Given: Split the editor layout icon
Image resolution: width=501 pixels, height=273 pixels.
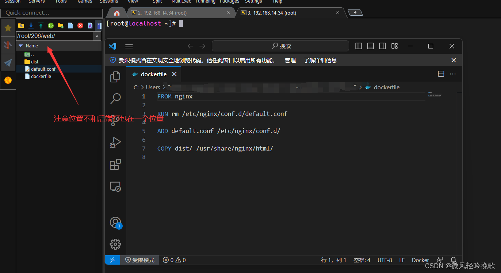Looking at the screenshot, I should point(441,74).
